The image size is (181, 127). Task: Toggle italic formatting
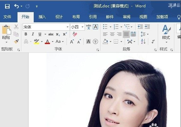click(33, 34)
